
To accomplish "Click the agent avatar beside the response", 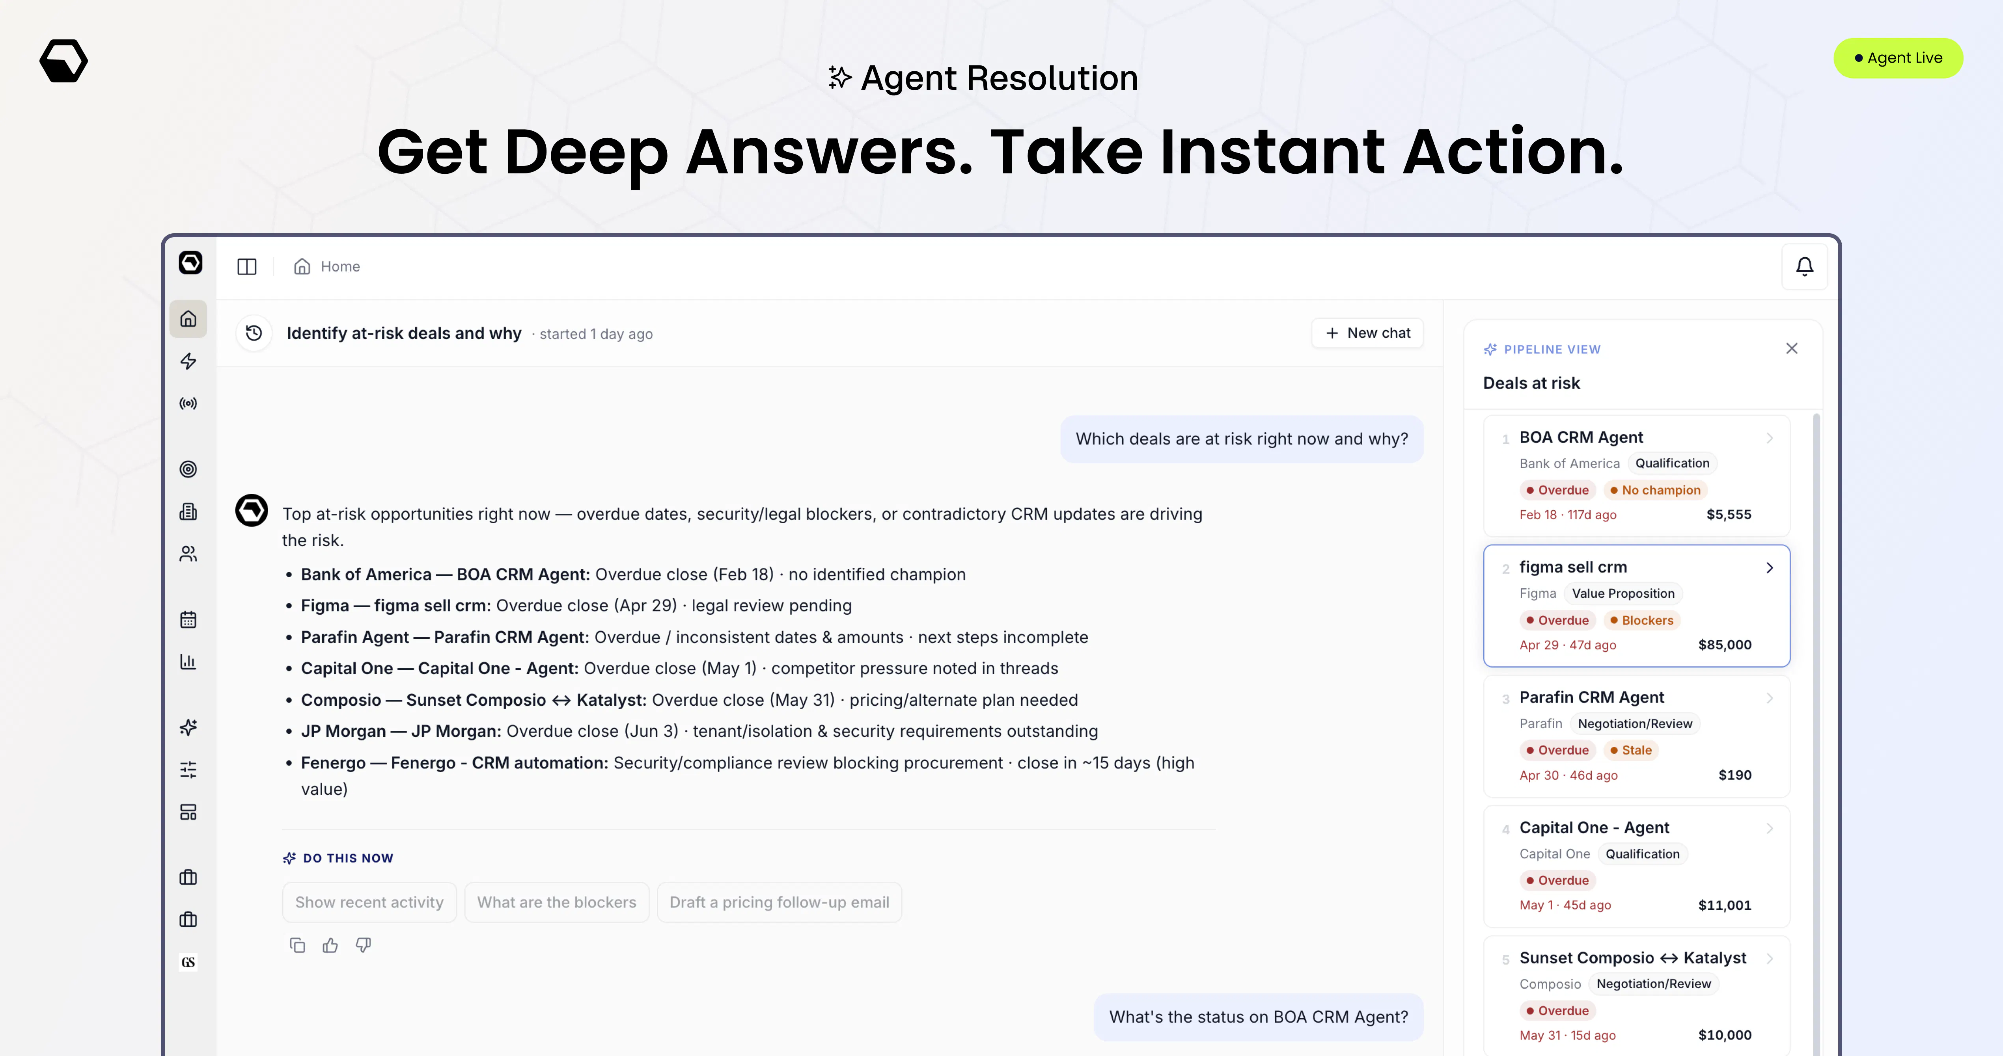I will (x=252, y=511).
